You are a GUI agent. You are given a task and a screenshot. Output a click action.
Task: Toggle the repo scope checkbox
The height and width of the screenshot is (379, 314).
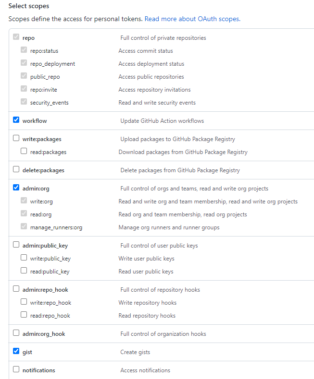click(16, 37)
